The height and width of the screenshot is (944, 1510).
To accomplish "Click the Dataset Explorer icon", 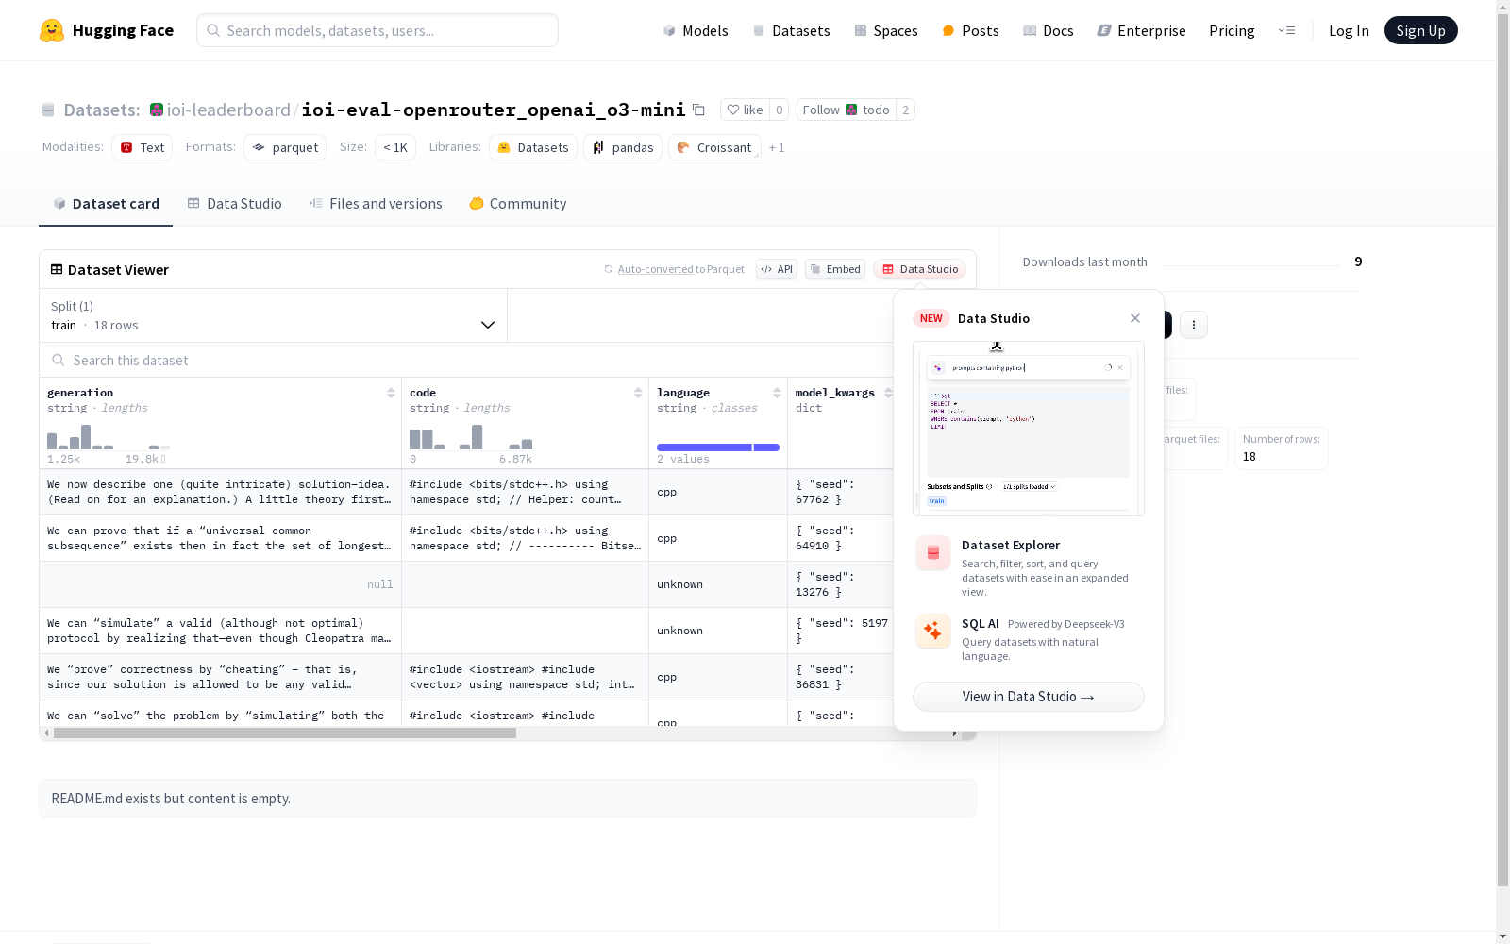I will (933, 553).
